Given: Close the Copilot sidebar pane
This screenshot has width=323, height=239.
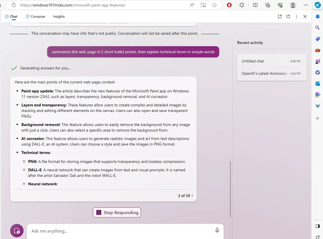Looking at the screenshot, I should (x=305, y=17).
